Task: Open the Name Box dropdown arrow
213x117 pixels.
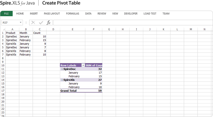Action: [x=21, y=23]
